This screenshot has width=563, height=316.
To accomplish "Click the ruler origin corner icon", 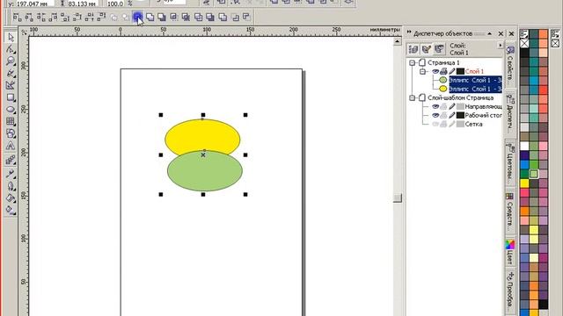I will point(24,32).
